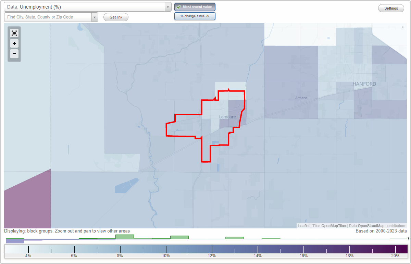The height and width of the screenshot is (264, 411).
Task: Zoom out using the minus icon
Action: pos(14,54)
